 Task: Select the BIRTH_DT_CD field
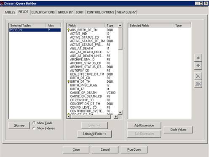(x=80, y=78)
